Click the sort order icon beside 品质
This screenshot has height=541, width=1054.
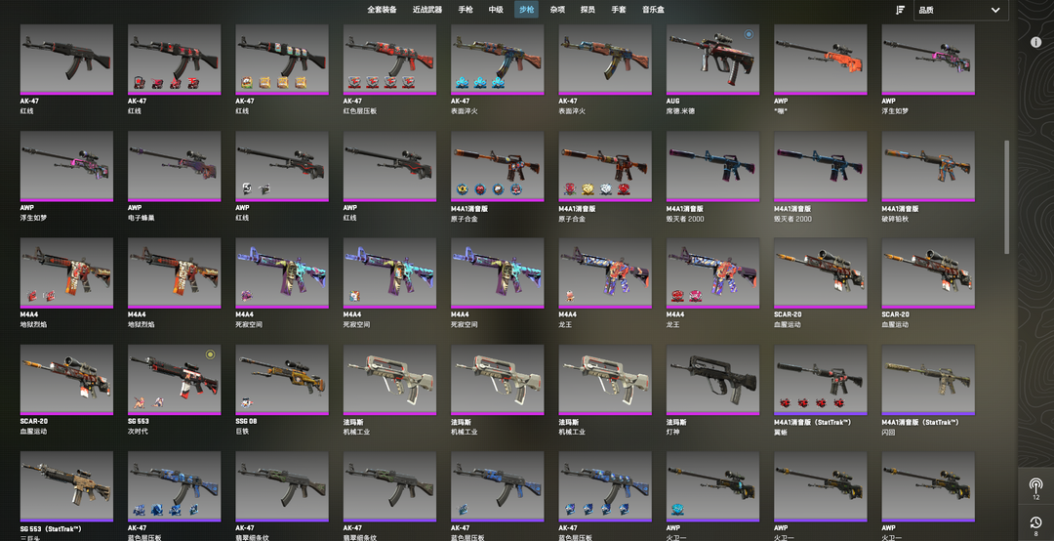click(x=900, y=10)
